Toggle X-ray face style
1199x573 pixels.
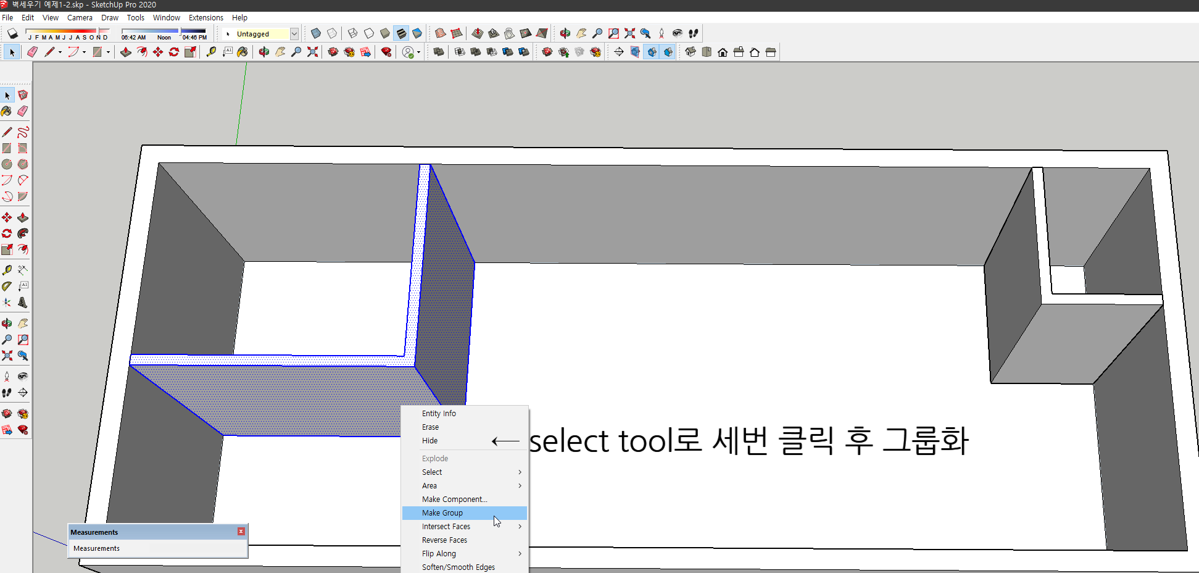[x=315, y=33]
